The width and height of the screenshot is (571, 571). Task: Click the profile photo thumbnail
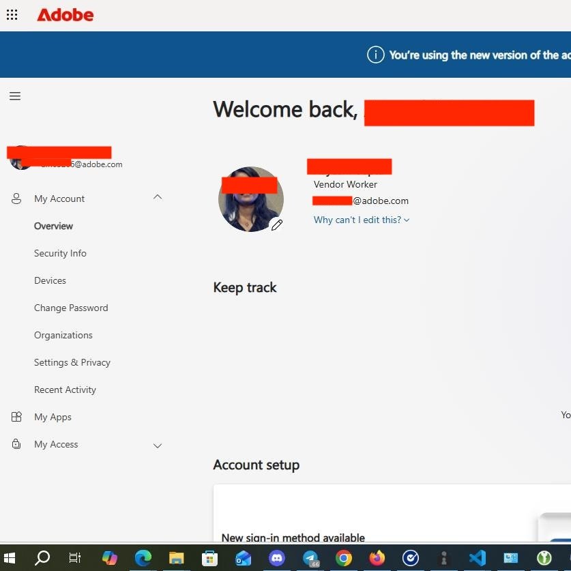(x=251, y=199)
